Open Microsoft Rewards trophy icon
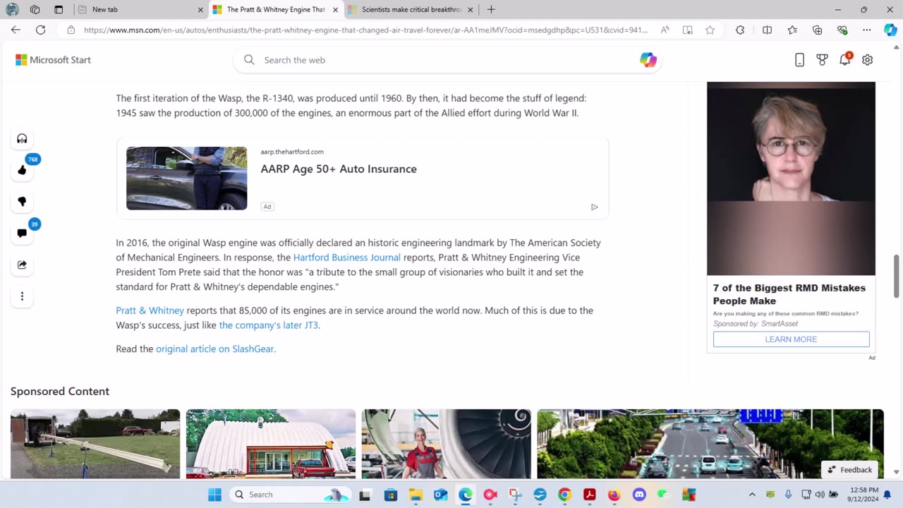903x508 pixels. click(x=822, y=60)
